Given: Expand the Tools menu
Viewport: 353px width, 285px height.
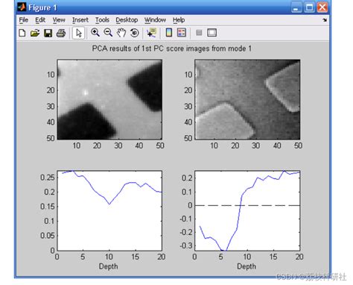Looking at the screenshot, I should [x=102, y=20].
